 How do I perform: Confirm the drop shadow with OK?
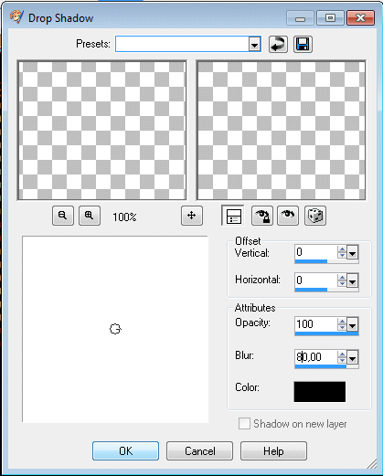click(x=125, y=450)
